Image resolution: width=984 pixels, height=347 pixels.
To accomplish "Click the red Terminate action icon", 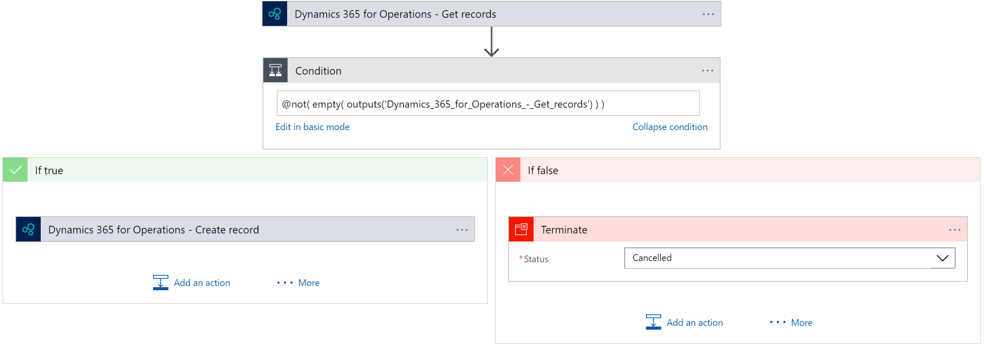I will pyautogui.click(x=521, y=229).
